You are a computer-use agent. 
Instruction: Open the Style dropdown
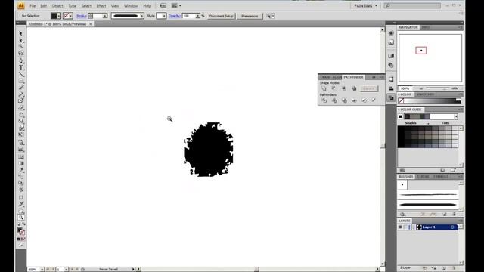pos(164,16)
